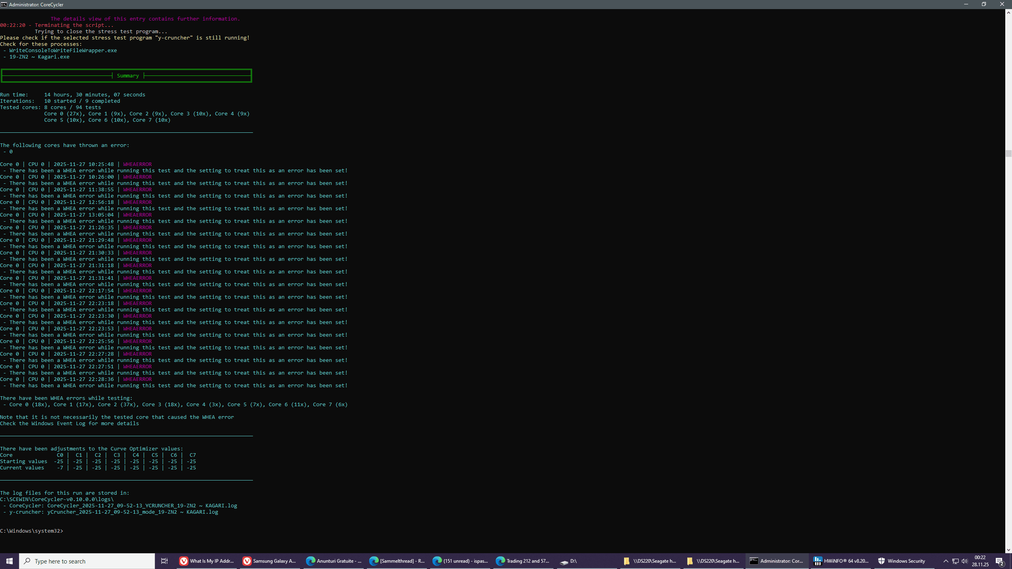
Task: Open the CoreCycler window system menu icon
Action: pyautogui.click(x=4, y=4)
